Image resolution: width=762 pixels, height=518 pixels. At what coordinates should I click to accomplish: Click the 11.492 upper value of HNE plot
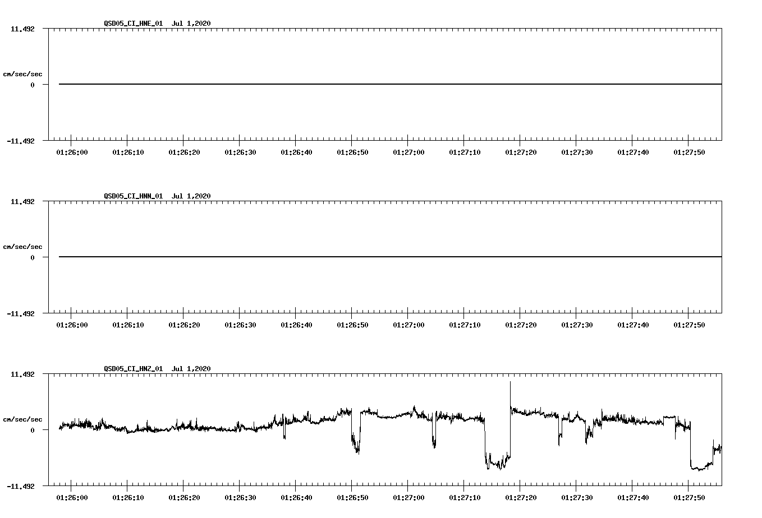pos(22,29)
